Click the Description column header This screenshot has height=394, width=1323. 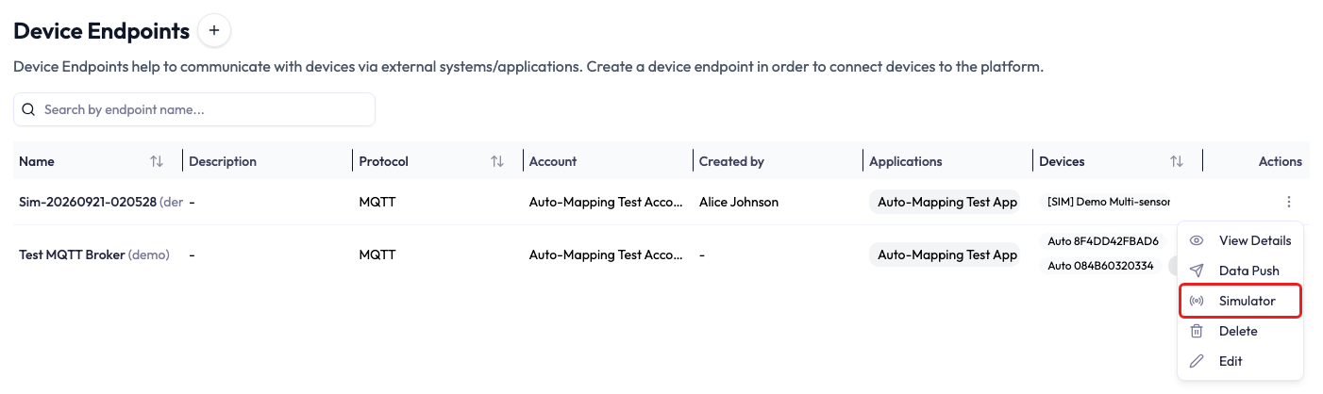click(x=223, y=161)
